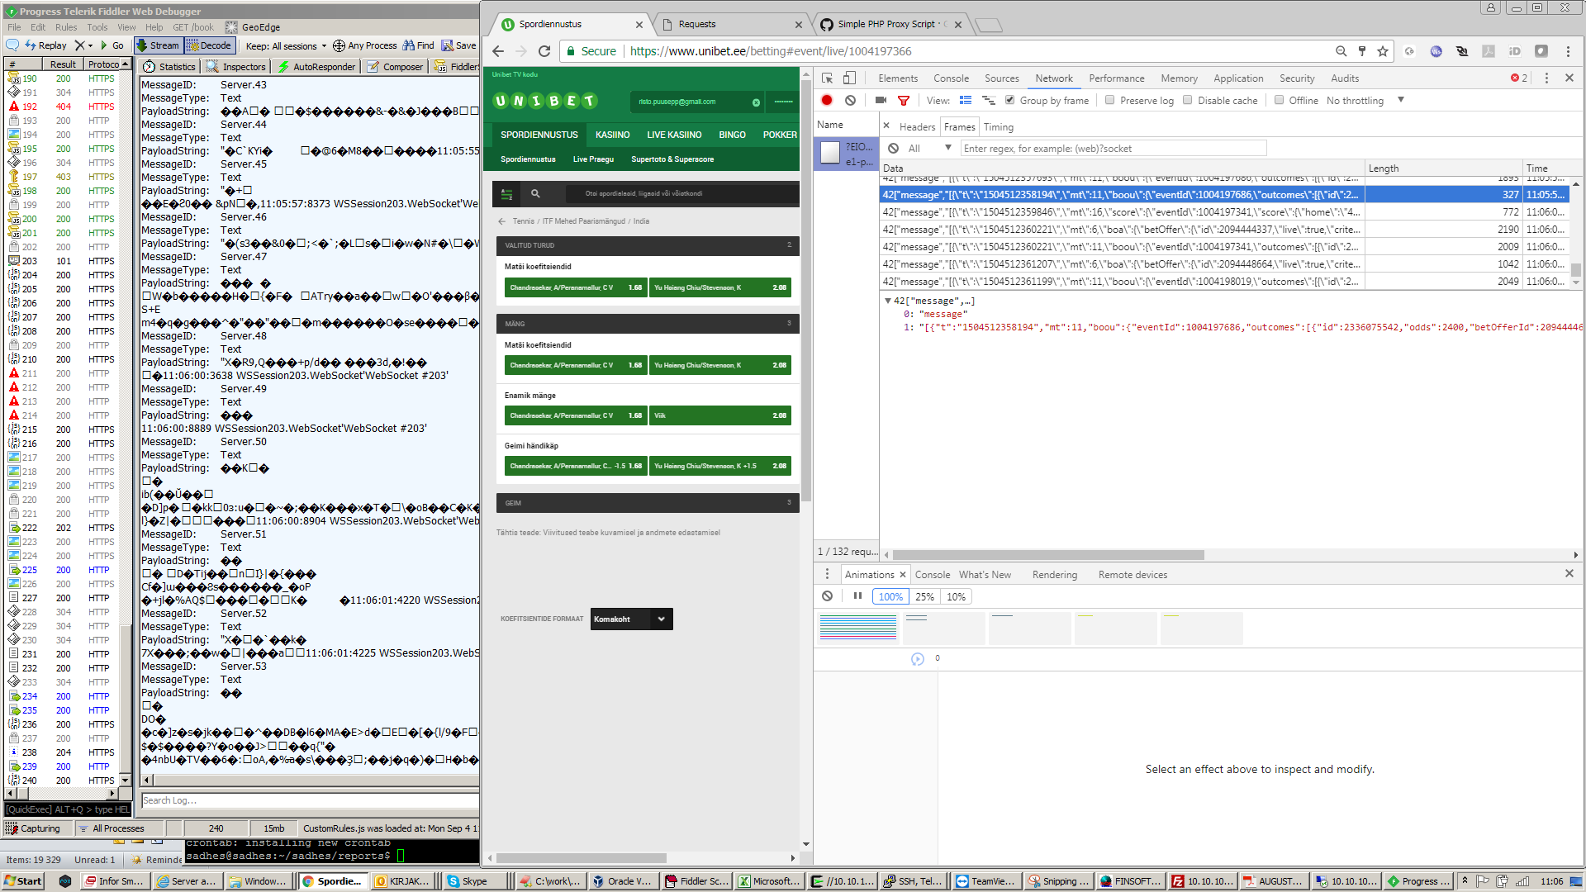Set animation speed to 25%
Screen dimensions: 1586x892
pyautogui.click(x=924, y=596)
